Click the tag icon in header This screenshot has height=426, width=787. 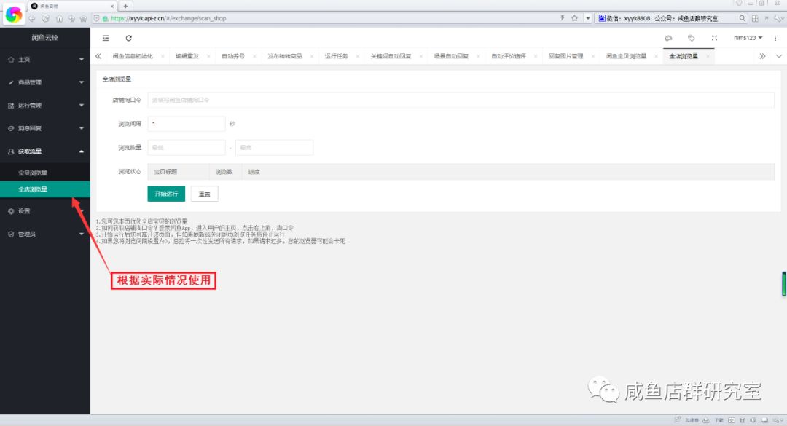(x=691, y=38)
